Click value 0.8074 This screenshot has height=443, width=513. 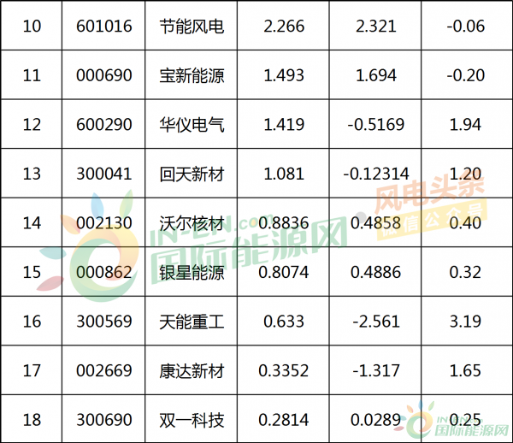[284, 272]
